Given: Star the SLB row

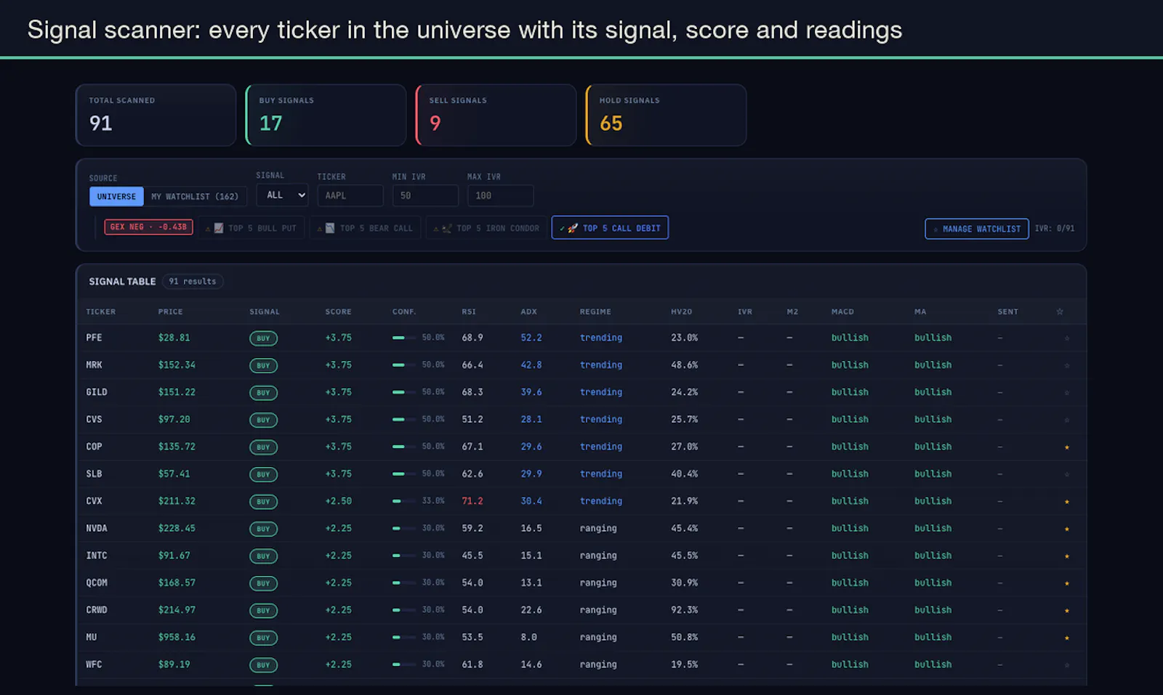Looking at the screenshot, I should (x=1066, y=474).
